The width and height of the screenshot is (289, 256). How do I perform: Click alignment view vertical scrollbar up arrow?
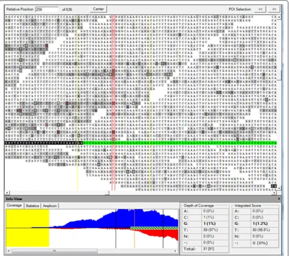tap(279, 17)
